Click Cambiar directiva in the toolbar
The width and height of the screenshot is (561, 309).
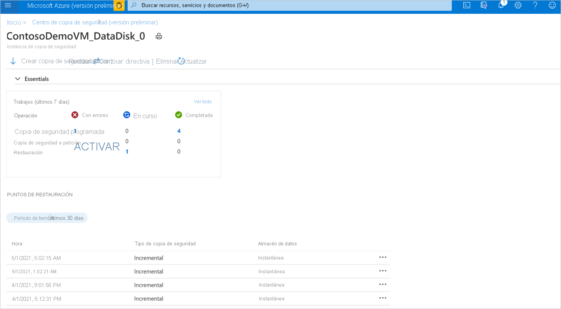(124, 61)
